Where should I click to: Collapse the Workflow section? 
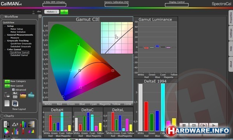point(2,16)
